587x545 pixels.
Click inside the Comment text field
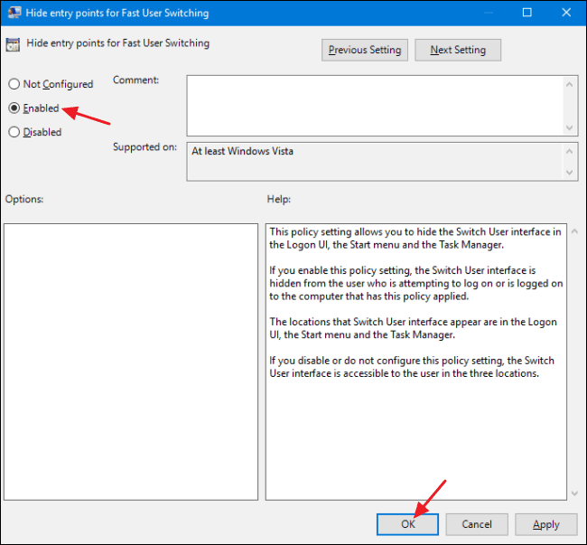[375, 106]
